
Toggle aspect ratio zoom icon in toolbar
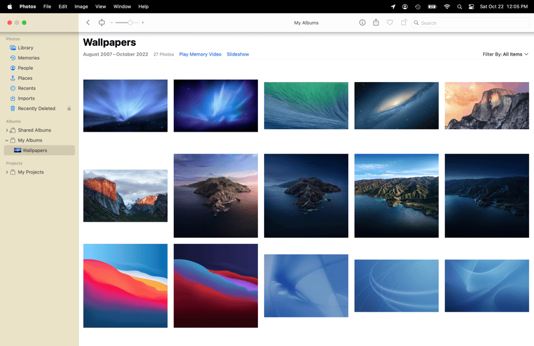(x=102, y=23)
